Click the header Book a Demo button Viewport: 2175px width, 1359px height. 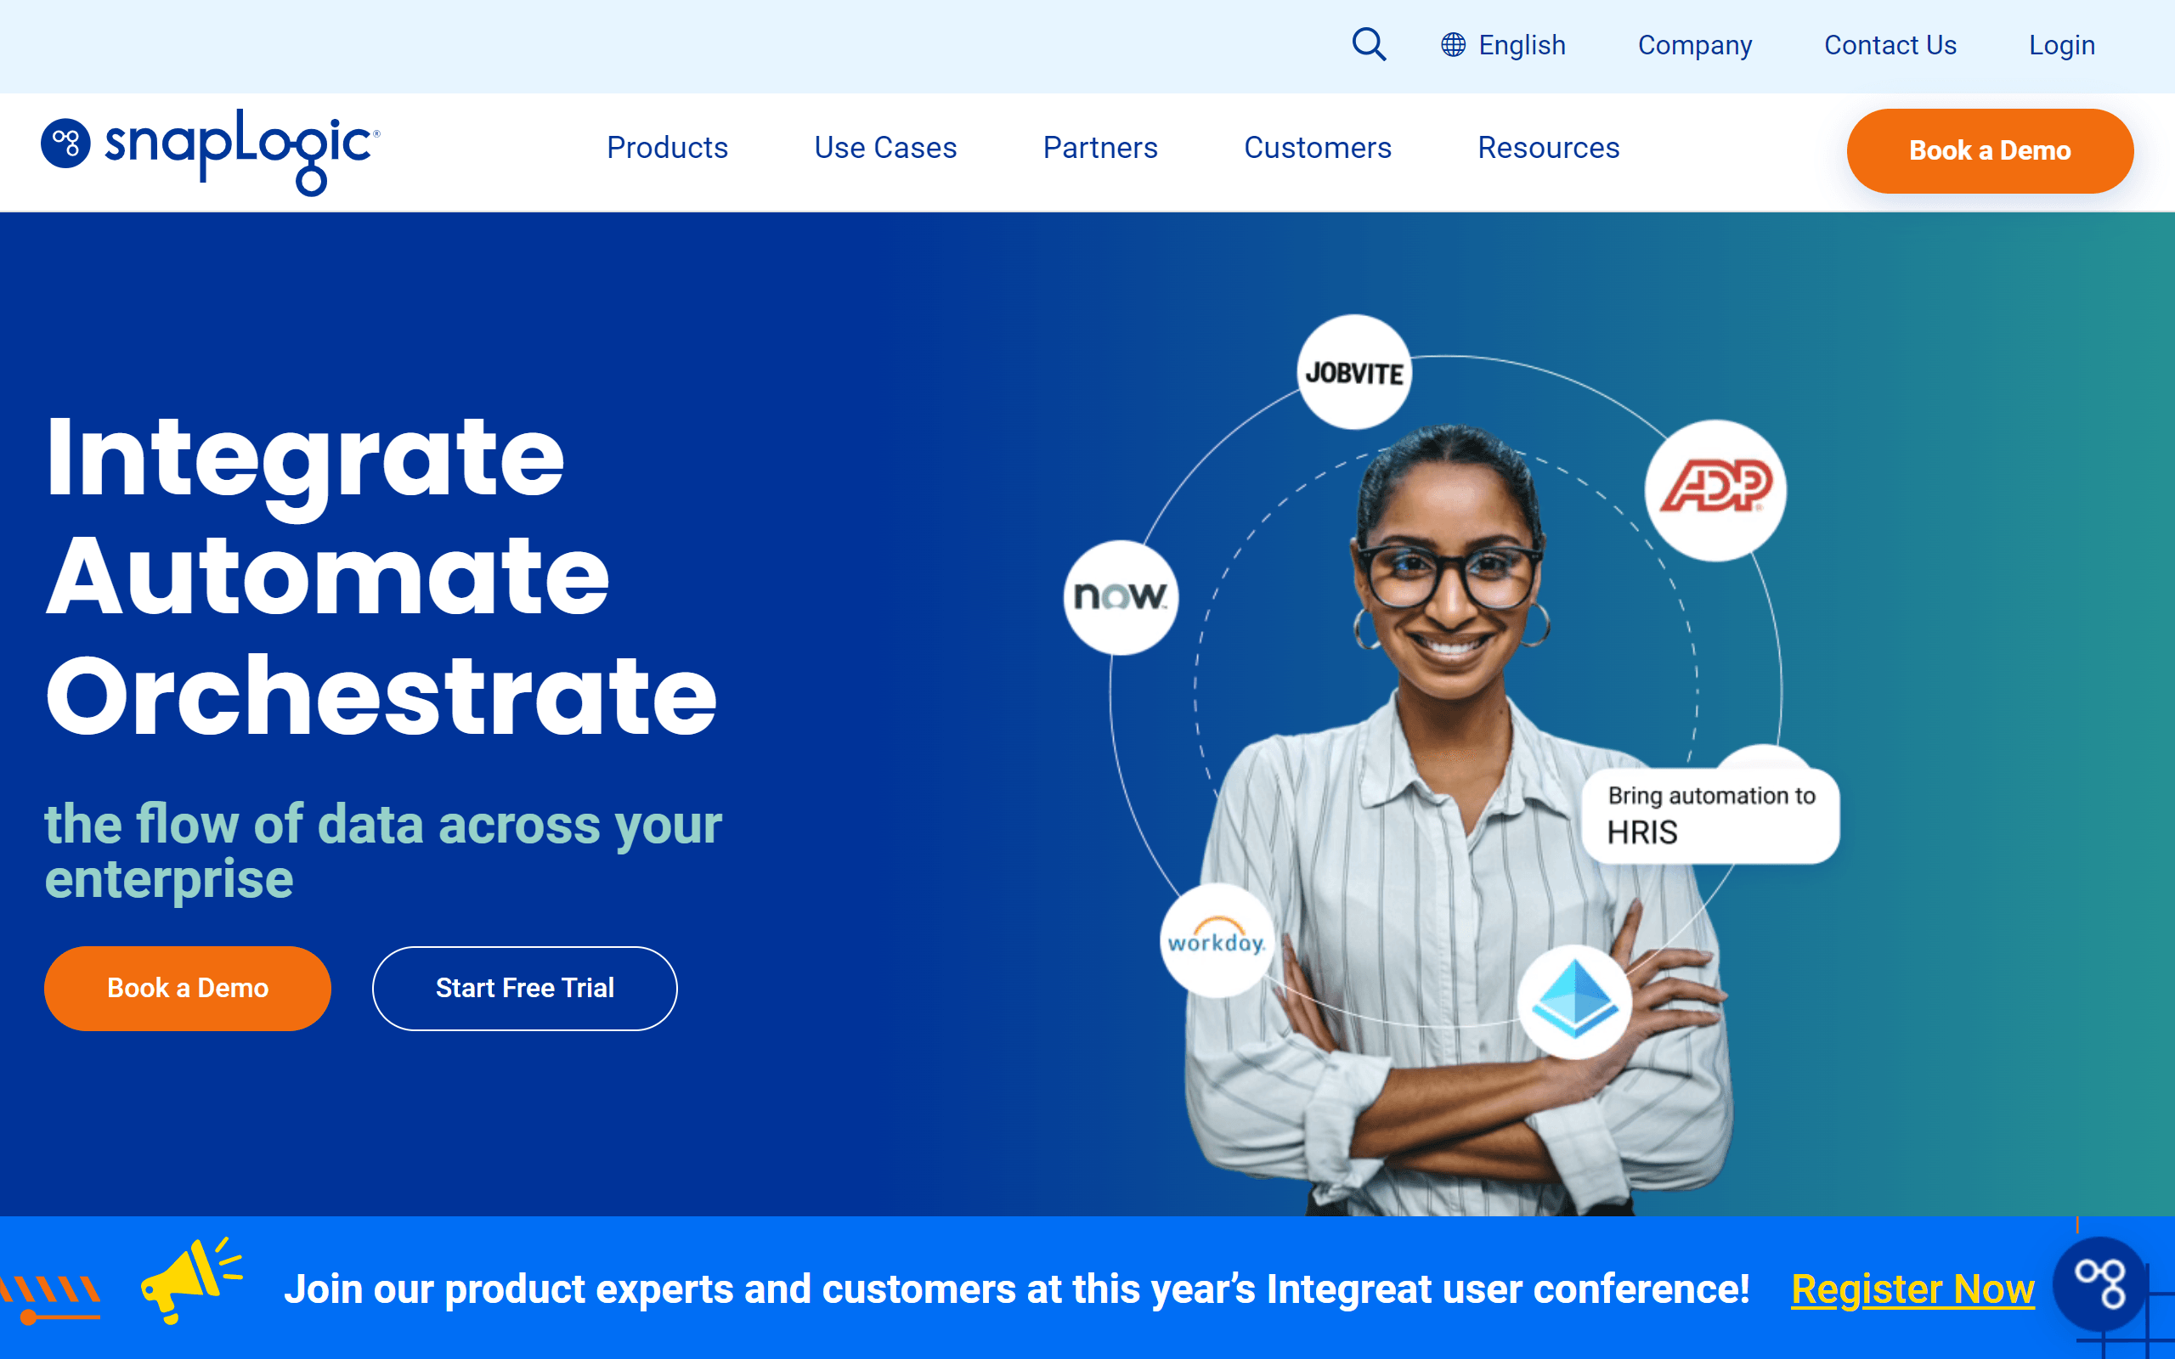coord(1990,151)
